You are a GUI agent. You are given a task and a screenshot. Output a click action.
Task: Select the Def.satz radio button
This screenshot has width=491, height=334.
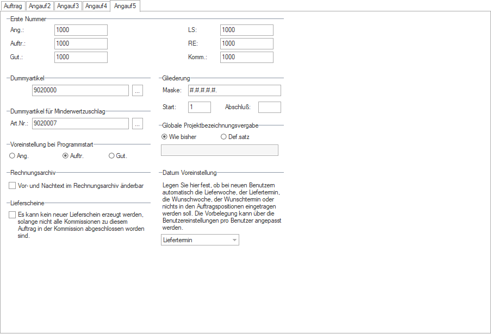pos(235,137)
